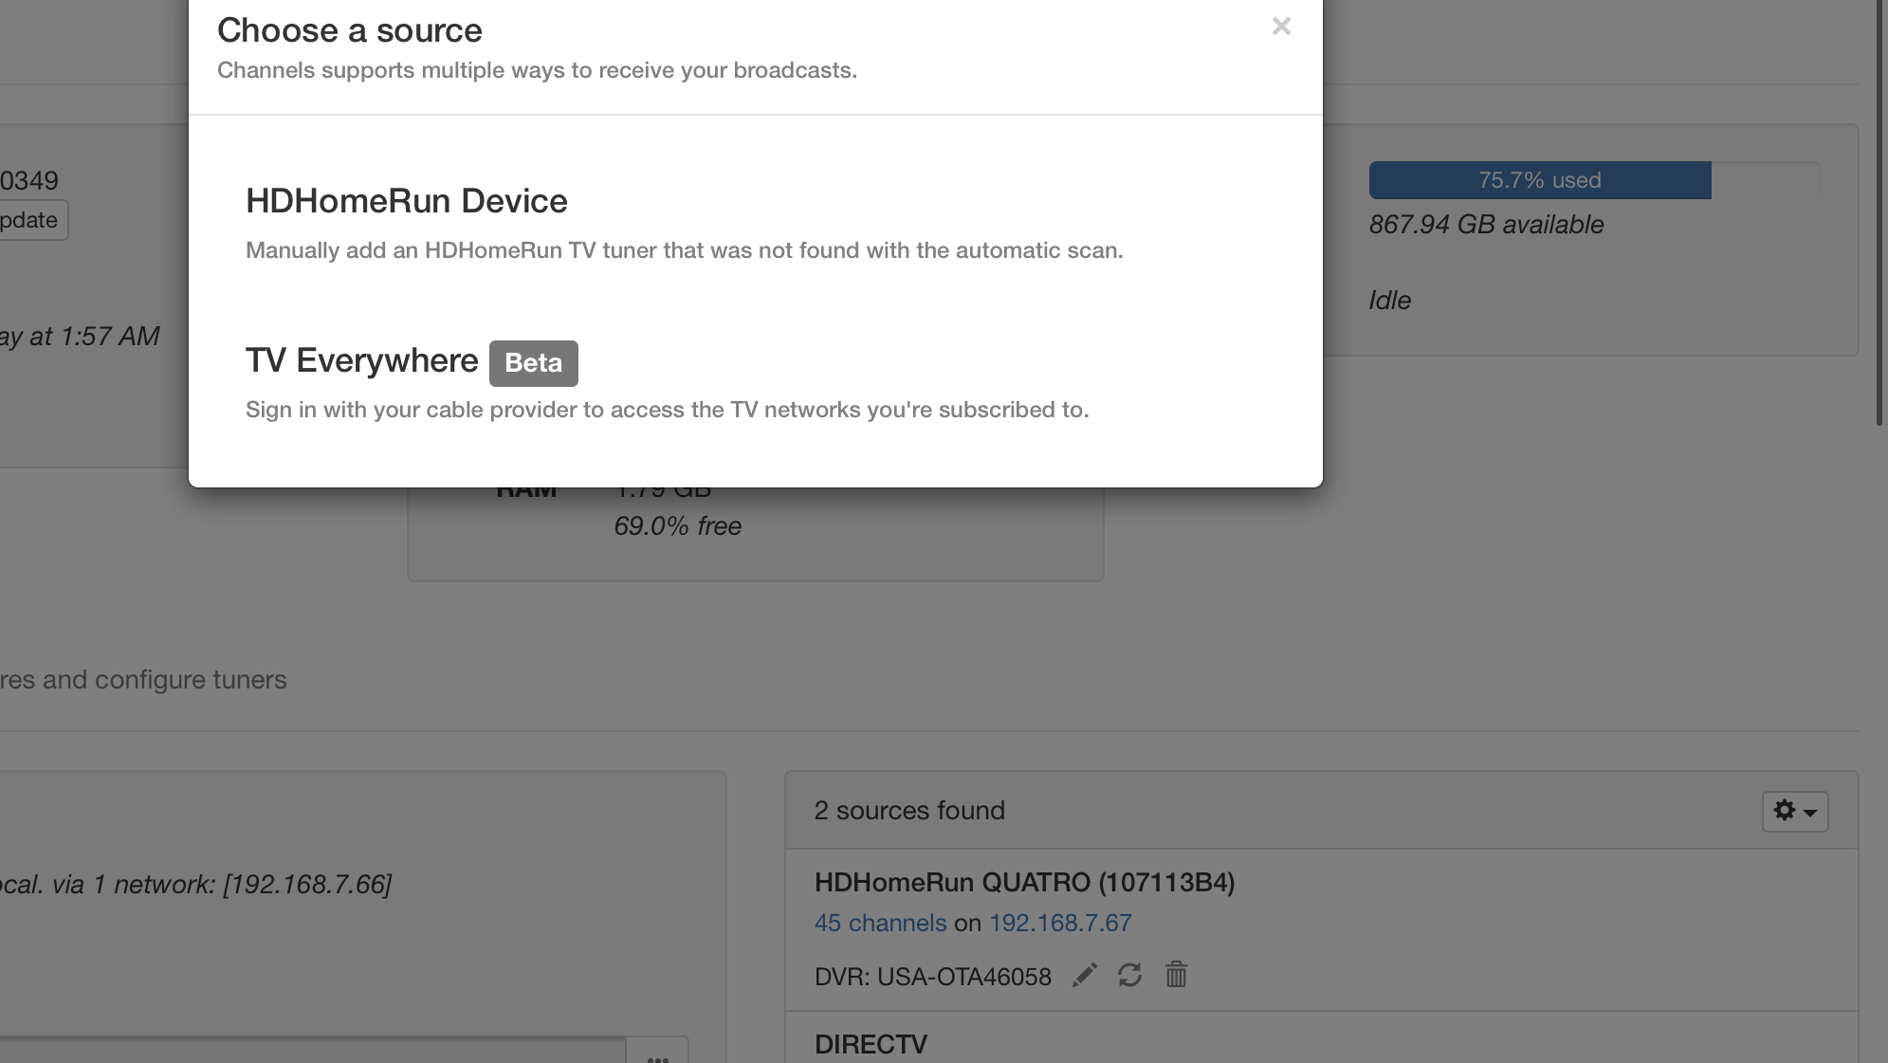Click the page vertical scrollbar
1888x1063 pixels.
click(1879, 213)
